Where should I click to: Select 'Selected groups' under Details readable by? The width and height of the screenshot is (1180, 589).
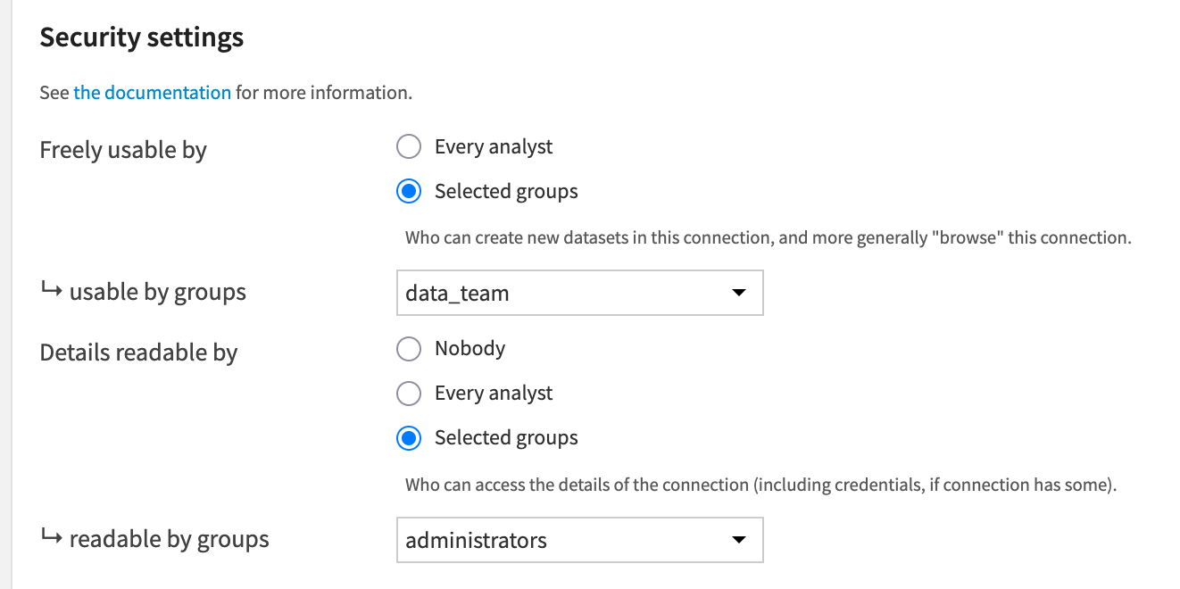pyautogui.click(x=409, y=438)
